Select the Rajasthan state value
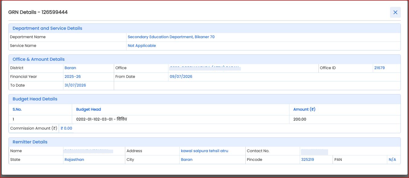409x178 pixels. click(x=74, y=160)
